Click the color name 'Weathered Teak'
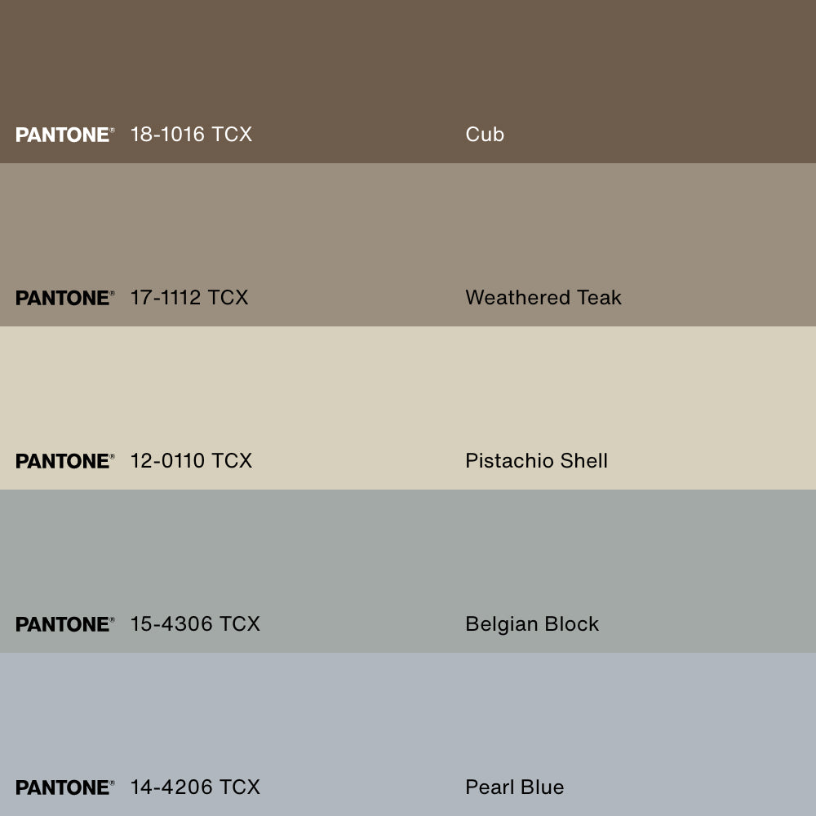The width and height of the screenshot is (816, 816). (x=543, y=298)
